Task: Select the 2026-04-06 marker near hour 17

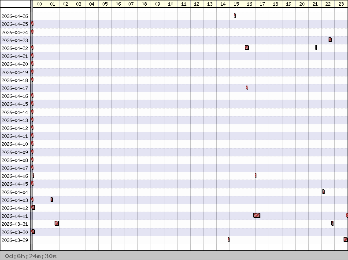Action: [255, 175]
